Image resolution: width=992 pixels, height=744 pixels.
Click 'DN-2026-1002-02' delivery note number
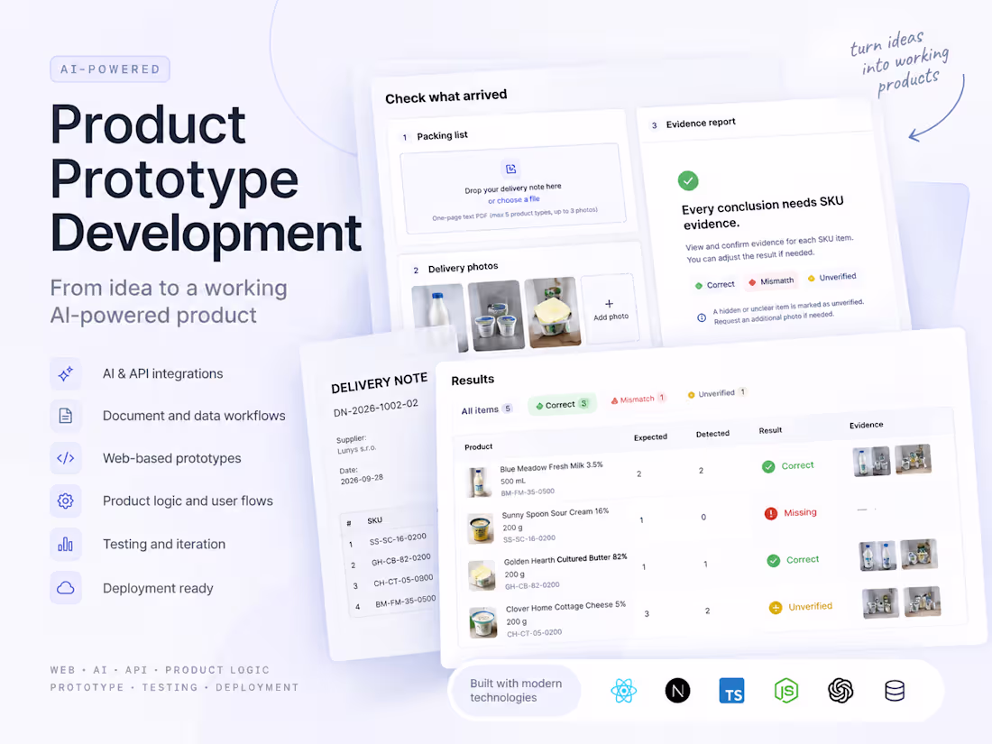376,408
